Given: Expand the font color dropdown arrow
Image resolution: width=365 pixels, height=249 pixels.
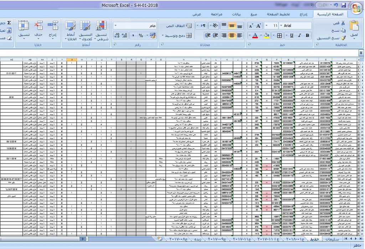Looking at the screenshot, I should click(250, 35).
